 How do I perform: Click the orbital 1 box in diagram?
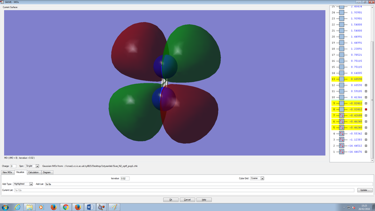(x=342, y=152)
